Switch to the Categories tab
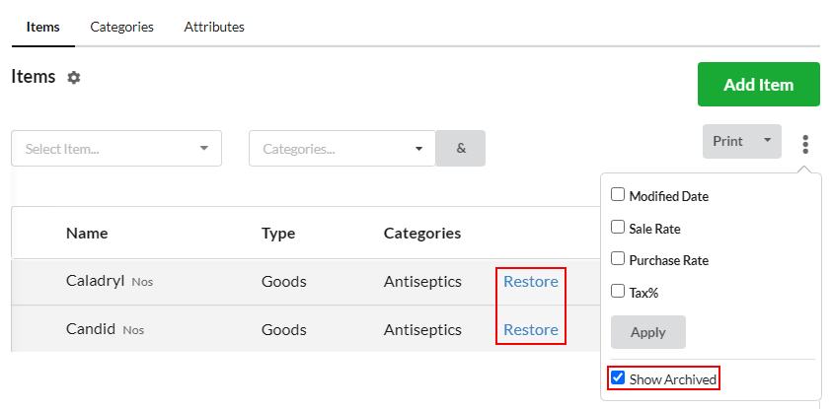This screenshot has height=409, width=831. click(122, 27)
